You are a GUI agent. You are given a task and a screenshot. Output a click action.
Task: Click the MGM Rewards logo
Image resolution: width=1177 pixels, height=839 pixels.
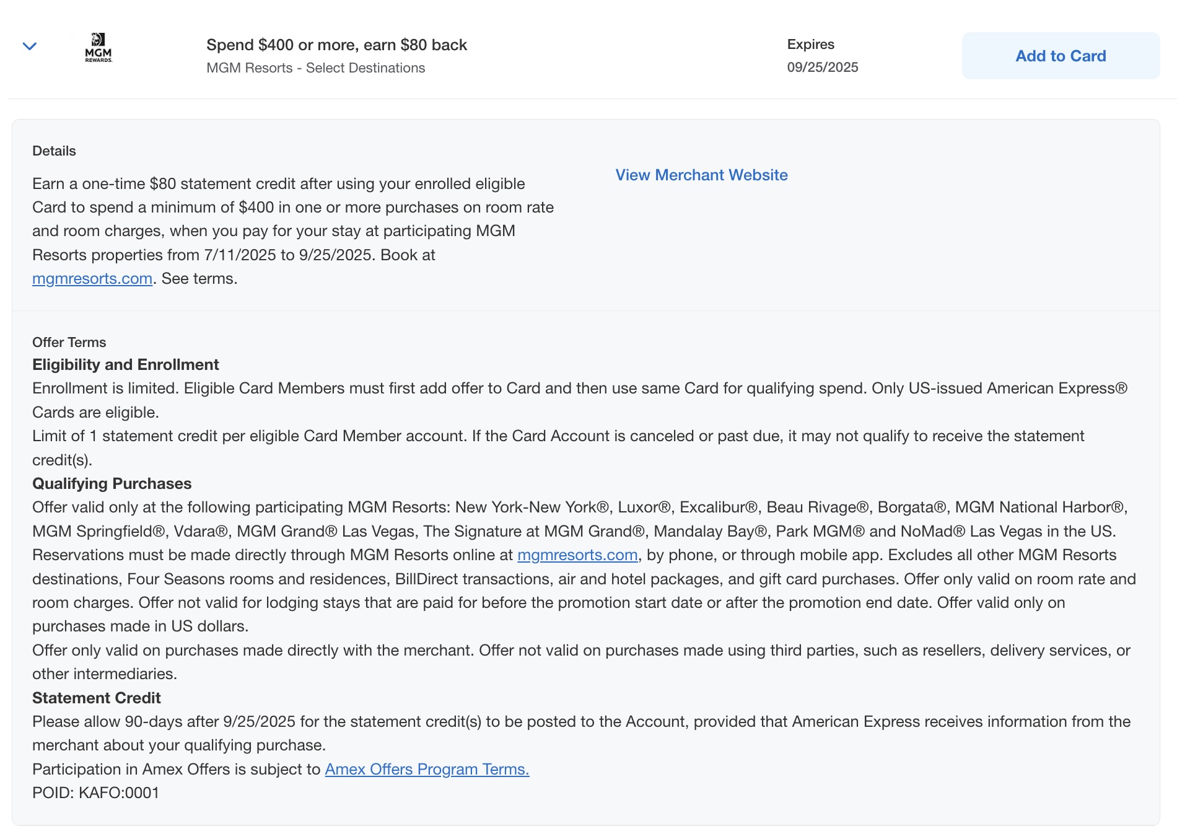98,48
